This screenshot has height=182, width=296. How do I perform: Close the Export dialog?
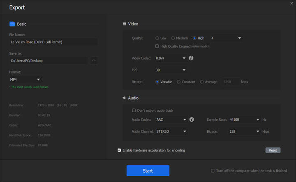point(291,3)
